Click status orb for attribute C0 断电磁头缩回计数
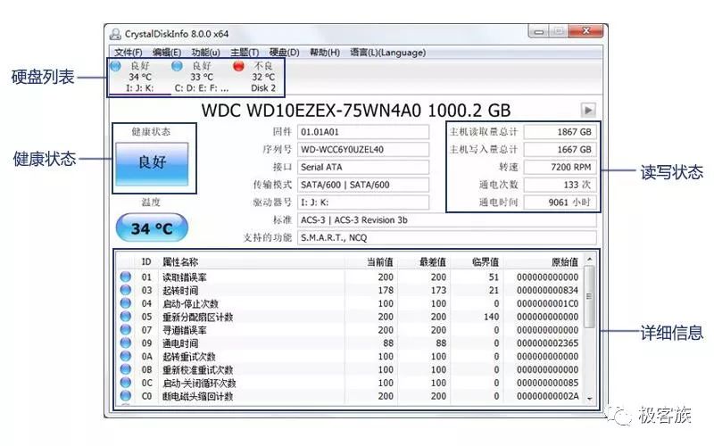 pyautogui.click(x=125, y=395)
